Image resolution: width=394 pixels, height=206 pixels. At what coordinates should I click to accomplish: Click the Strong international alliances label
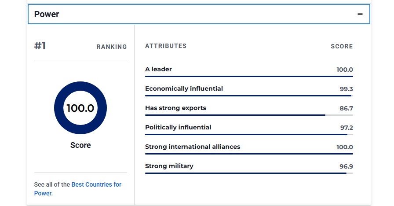pyautogui.click(x=193, y=147)
